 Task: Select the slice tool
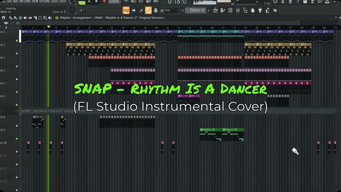tap(35, 18)
